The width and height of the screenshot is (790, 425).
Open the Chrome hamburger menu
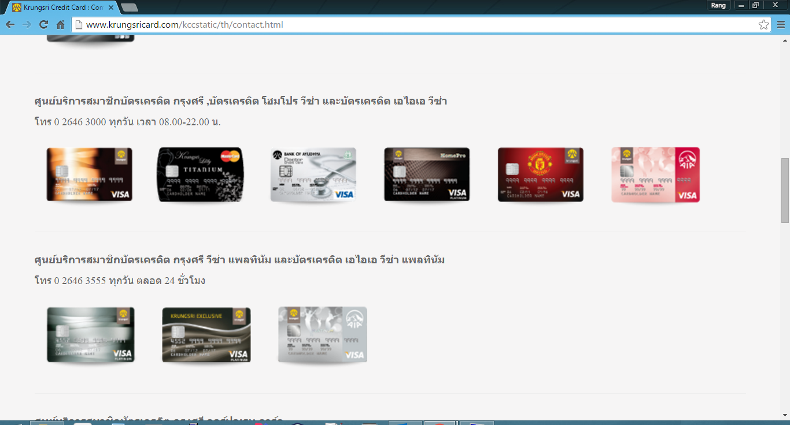click(x=781, y=25)
